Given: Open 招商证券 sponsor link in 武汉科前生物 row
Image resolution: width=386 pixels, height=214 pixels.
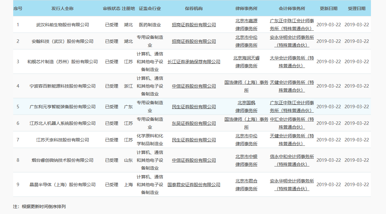Looking at the screenshot, I should pos(194,25).
